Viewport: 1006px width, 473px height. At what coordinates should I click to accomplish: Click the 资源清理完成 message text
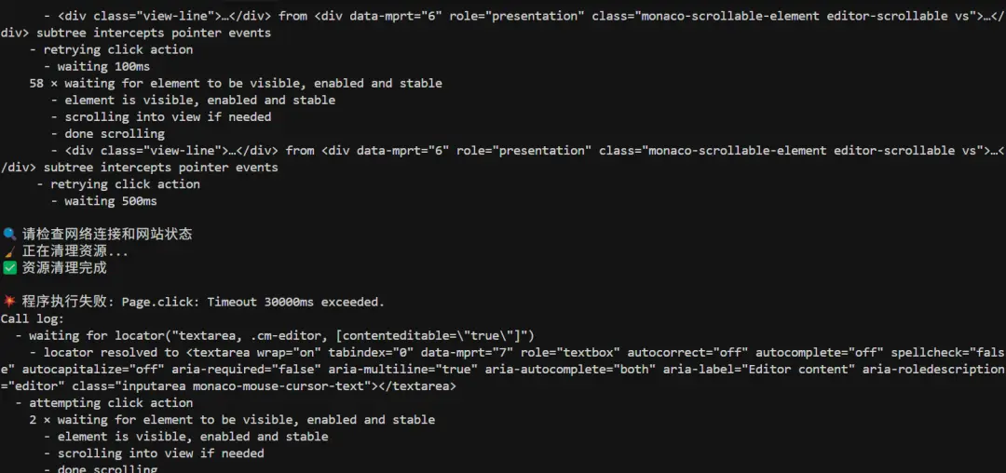pyautogui.click(x=64, y=267)
